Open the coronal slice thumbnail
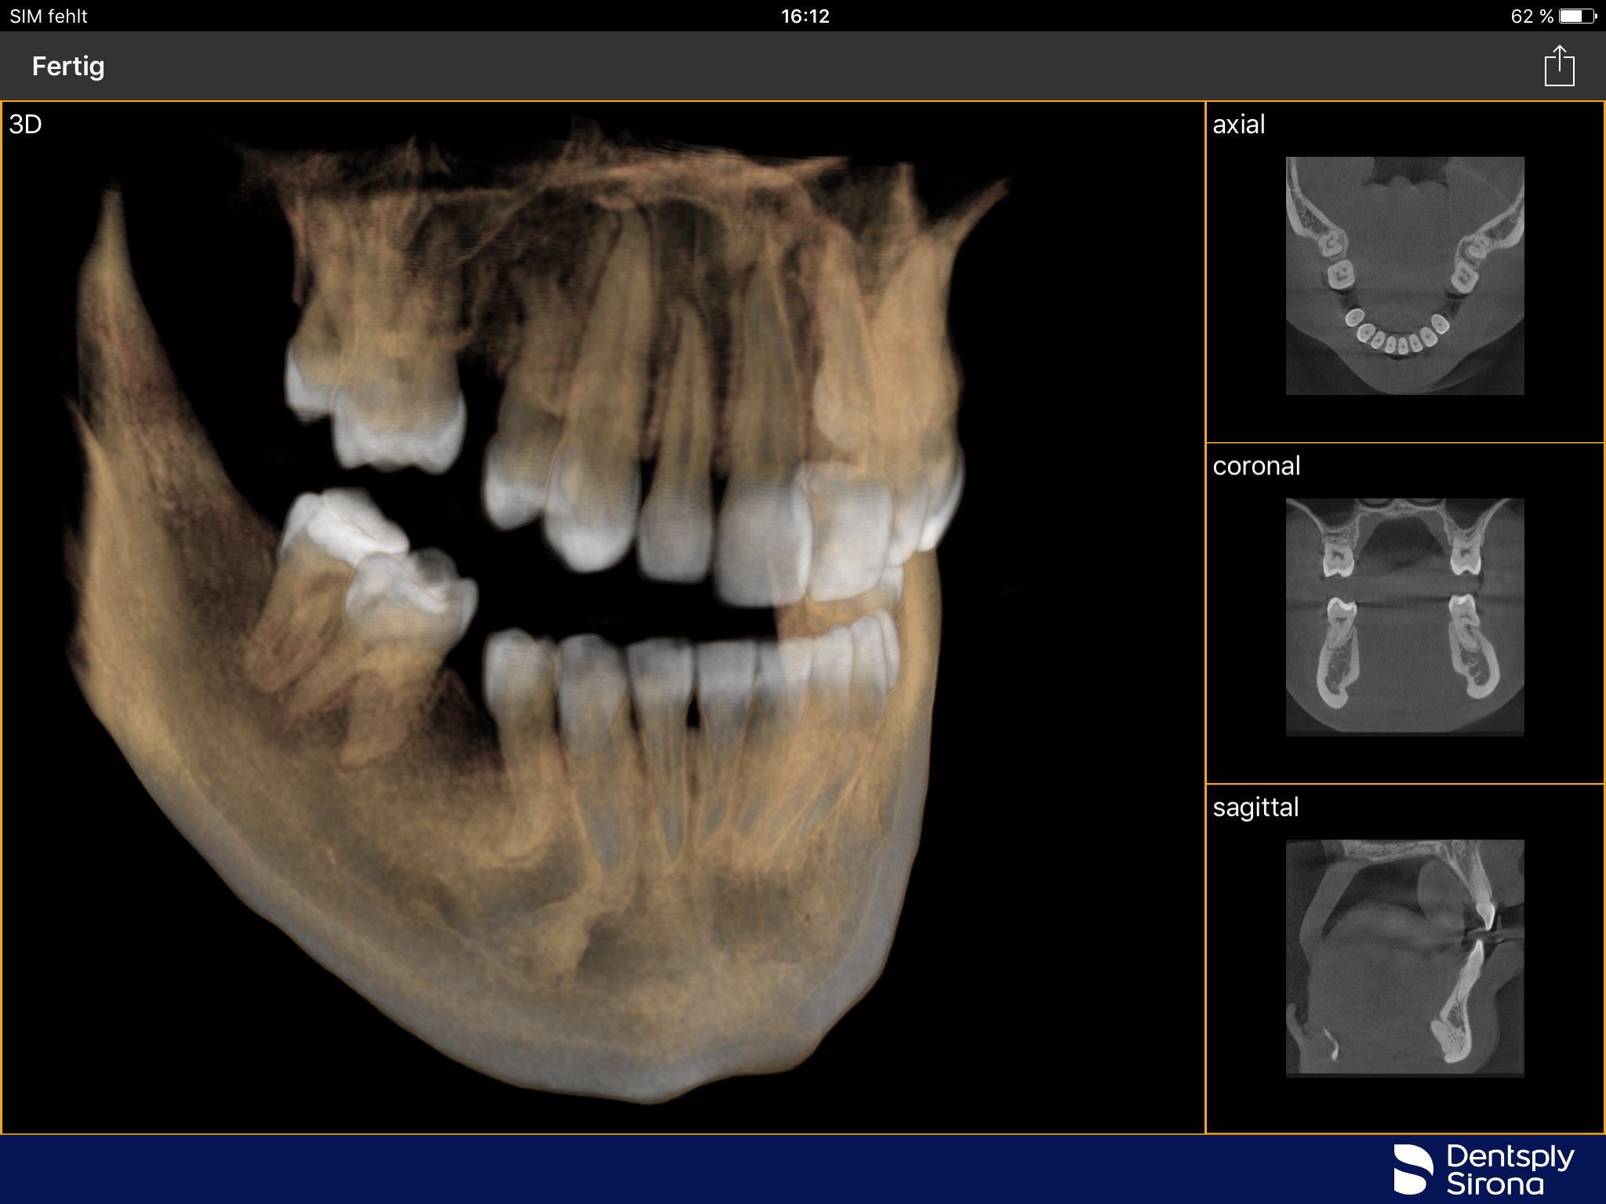The width and height of the screenshot is (1606, 1204). click(1404, 617)
